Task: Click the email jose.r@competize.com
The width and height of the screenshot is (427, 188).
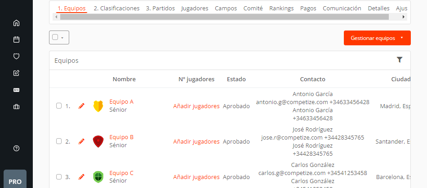Action: coord(292,137)
